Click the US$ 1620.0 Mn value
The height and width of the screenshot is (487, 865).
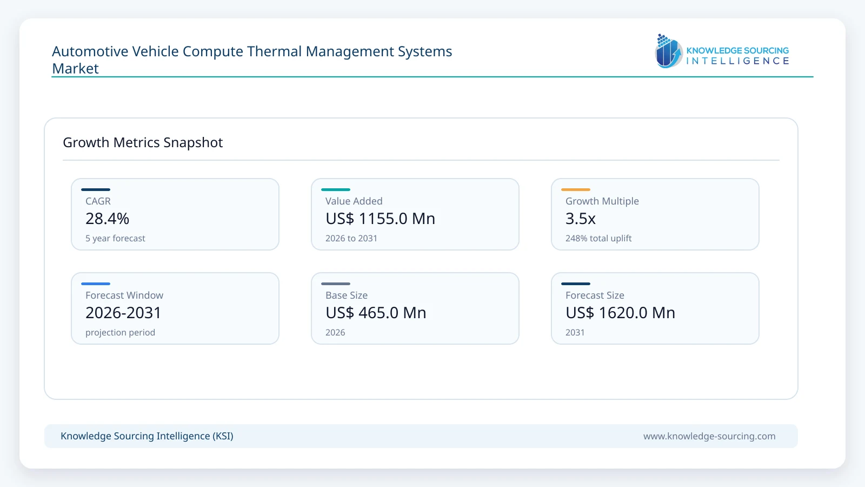[620, 313]
